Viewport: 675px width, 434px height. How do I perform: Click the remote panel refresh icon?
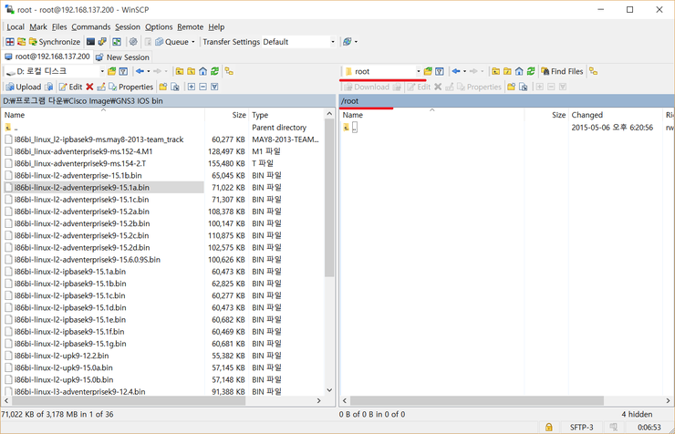531,71
